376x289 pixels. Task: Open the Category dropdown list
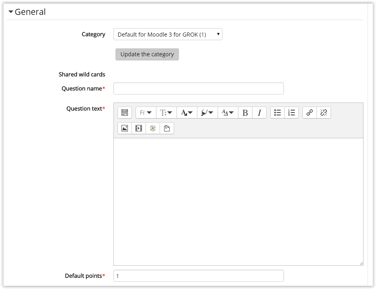[x=168, y=34]
